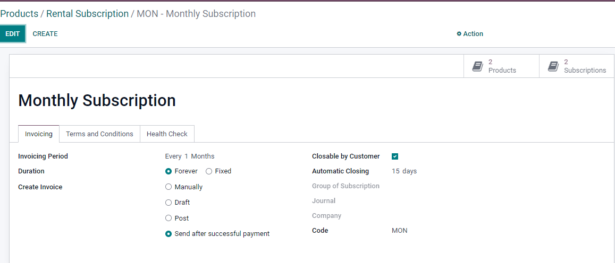The width and height of the screenshot is (615, 263).
Task: Open the Health Check tab
Action: pyautogui.click(x=167, y=134)
